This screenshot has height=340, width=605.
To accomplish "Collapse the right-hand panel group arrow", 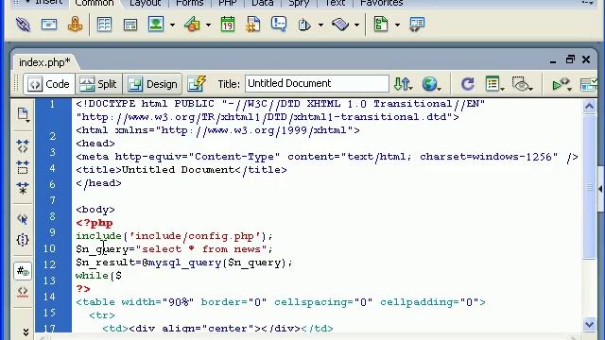I will click(x=600, y=189).
